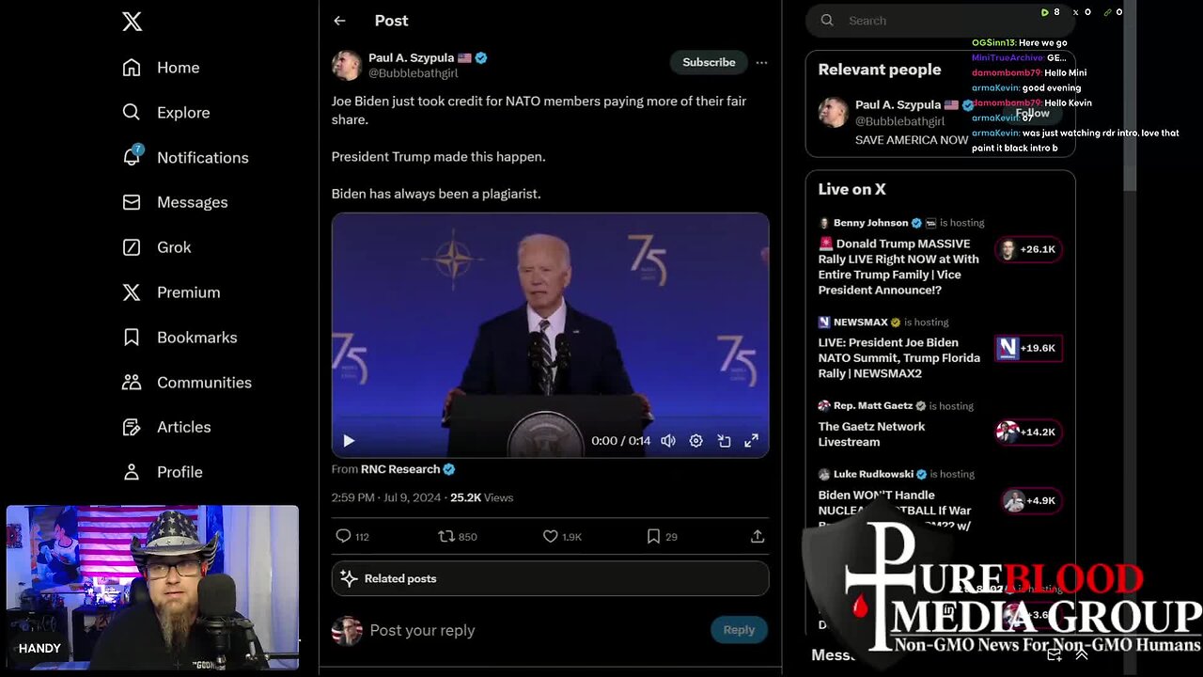Click the share post icon
This screenshot has height=677, width=1203.
click(758, 536)
